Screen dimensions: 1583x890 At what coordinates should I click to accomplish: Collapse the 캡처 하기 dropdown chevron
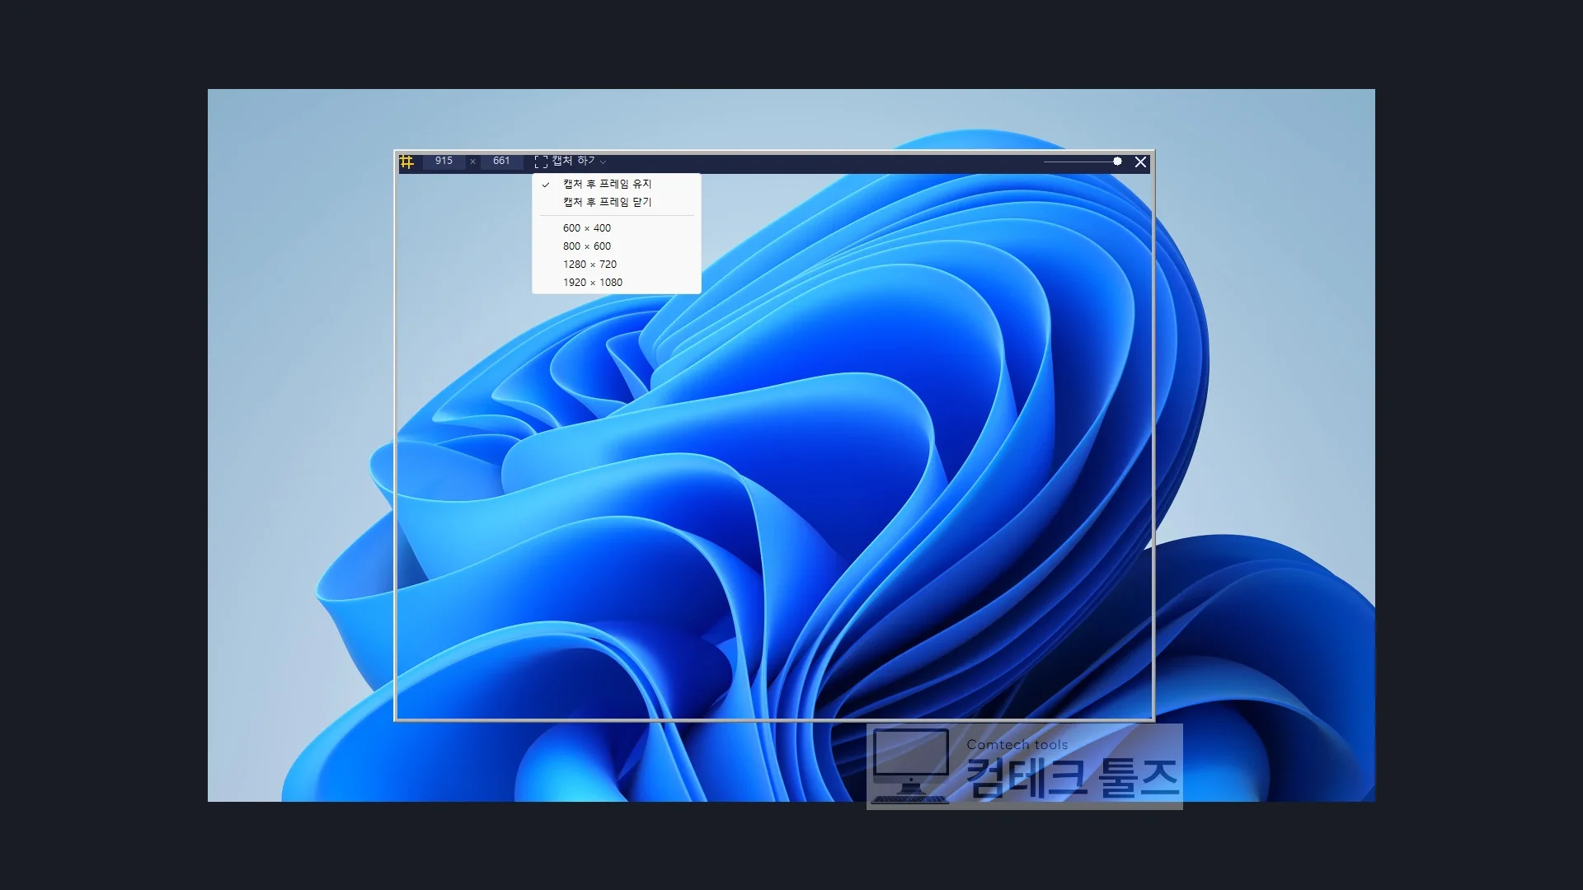(x=603, y=162)
